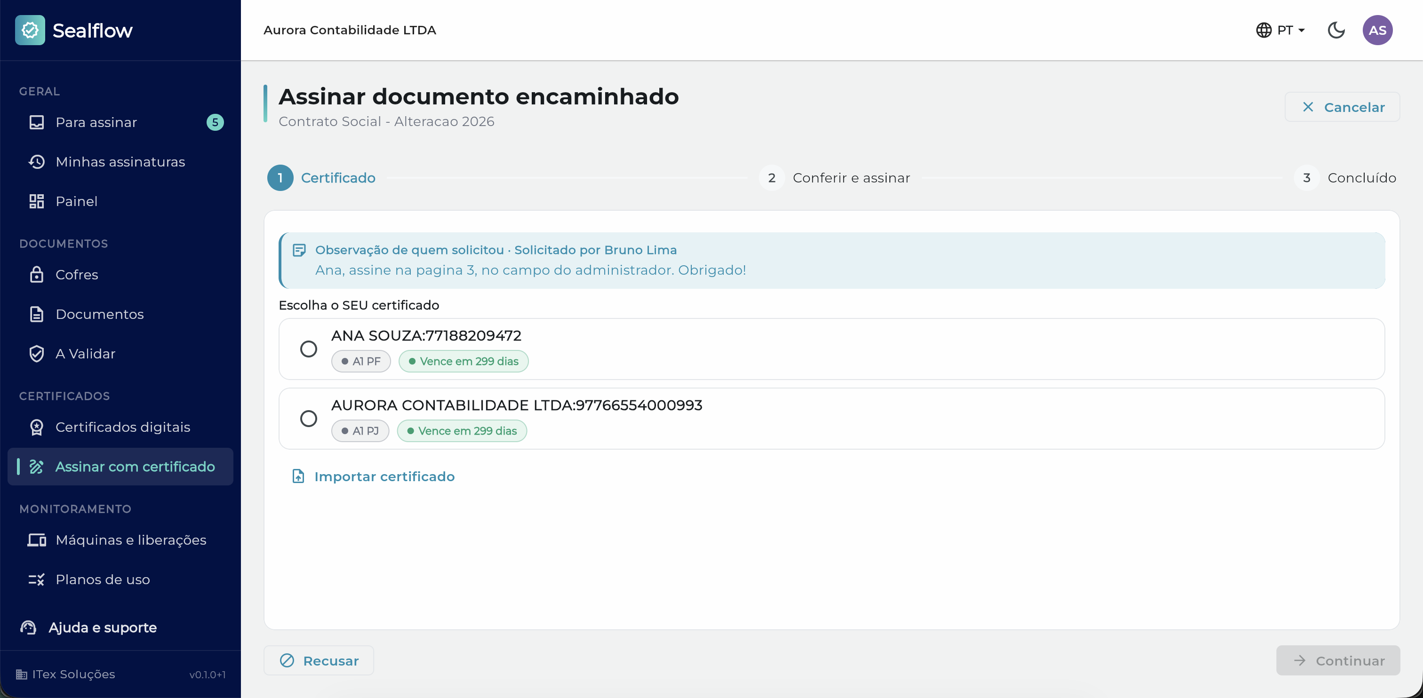Image resolution: width=1423 pixels, height=698 pixels.
Task: Click the Painel dashboard icon
Action: (x=36, y=201)
